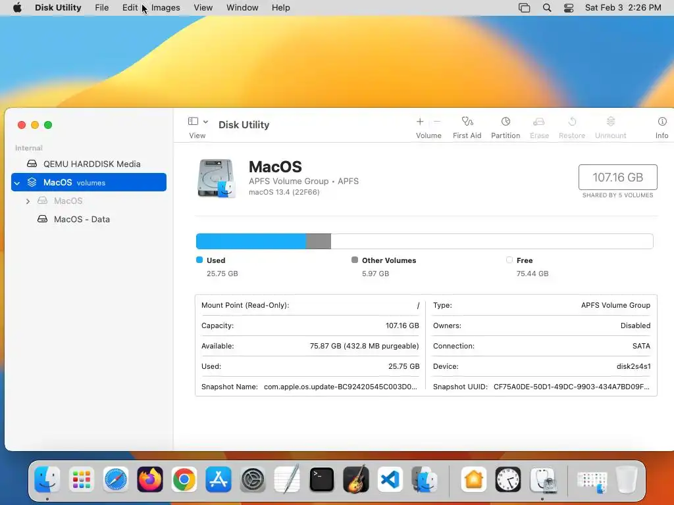The width and height of the screenshot is (674, 505).
Task: Click the SATA connection value
Action: coord(641,346)
